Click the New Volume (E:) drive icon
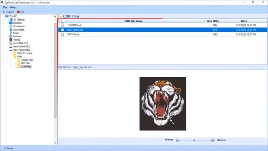 (11, 50)
